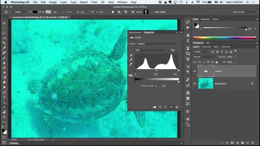The width and height of the screenshot is (260, 146).
Task: Open the custom Shape picker dropdown
Action: [x=150, y=12]
